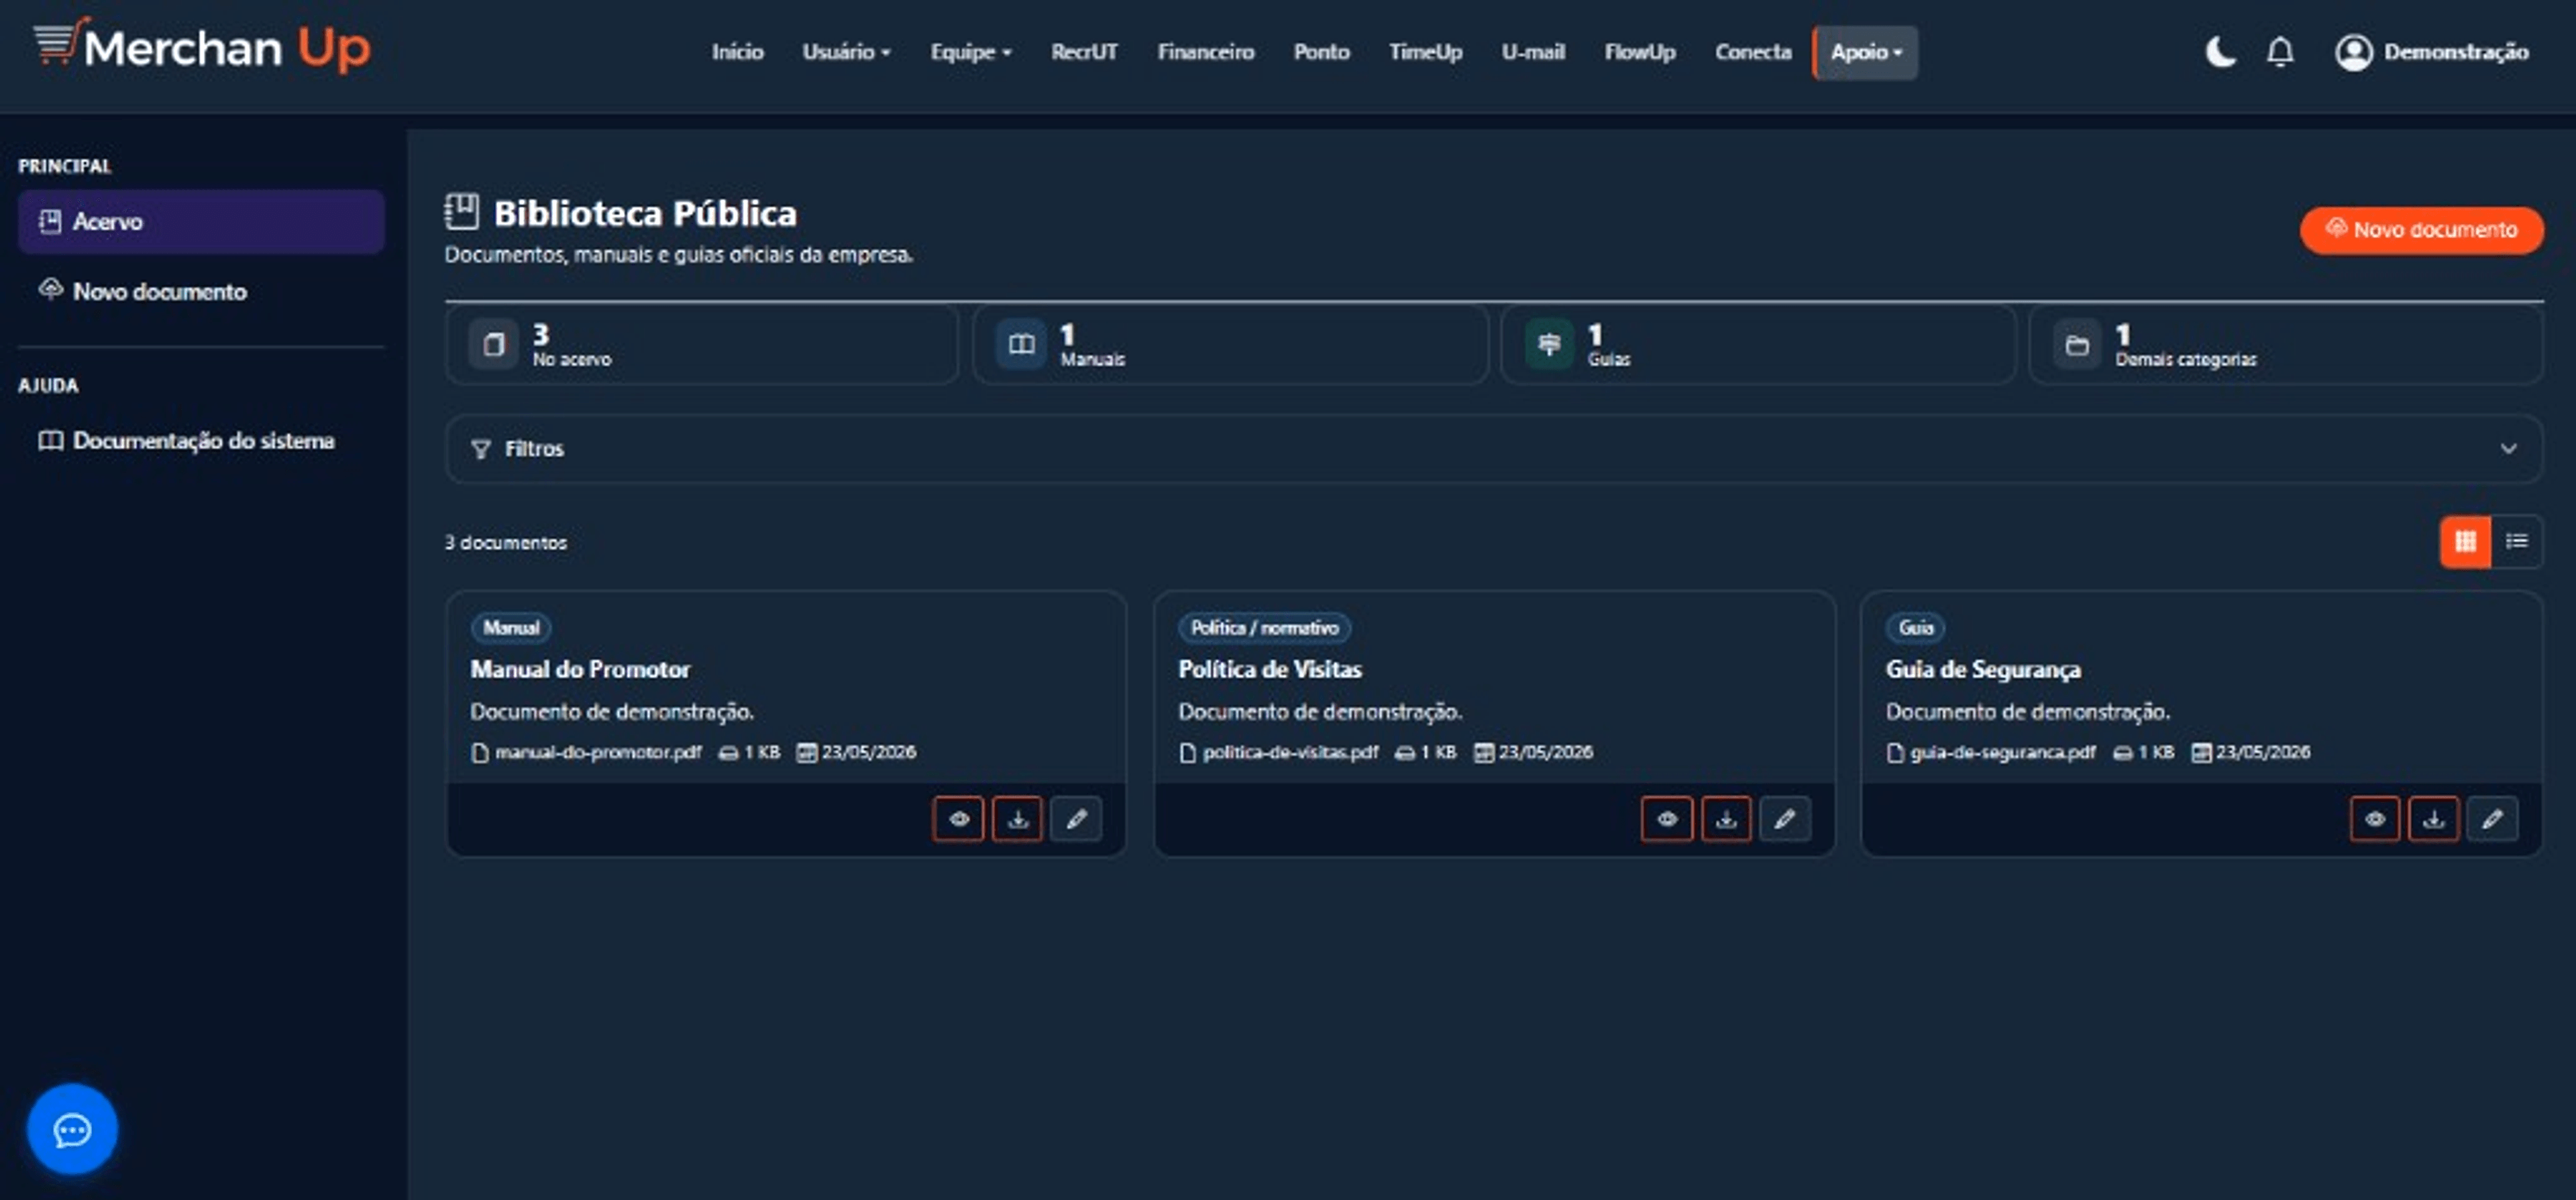Image resolution: width=2576 pixels, height=1200 pixels.
Task: Download the Guia de Segurança document
Action: 2433,819
